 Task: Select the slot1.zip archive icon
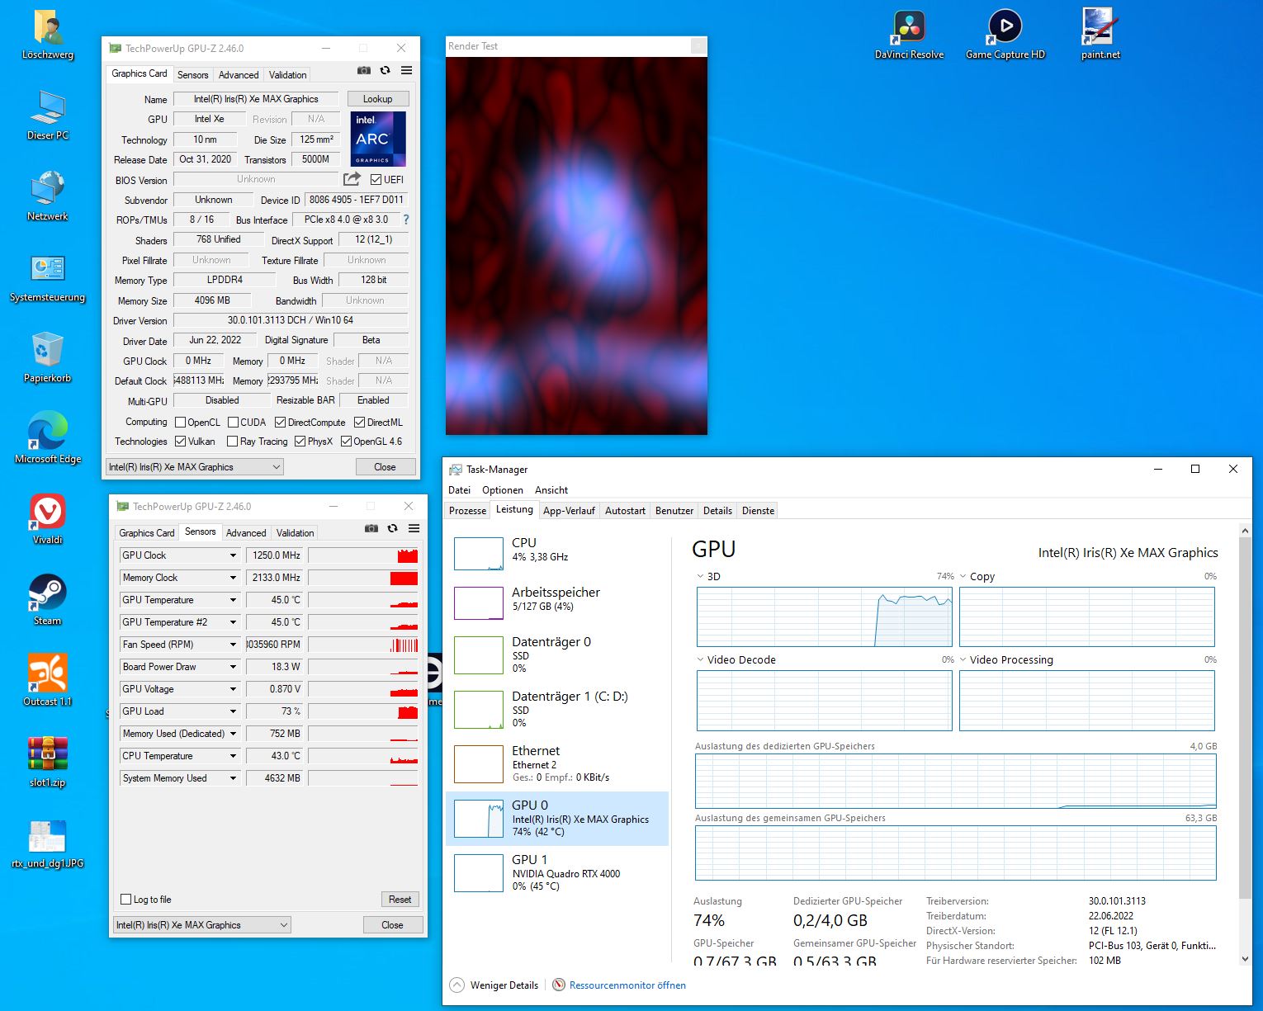48,763
